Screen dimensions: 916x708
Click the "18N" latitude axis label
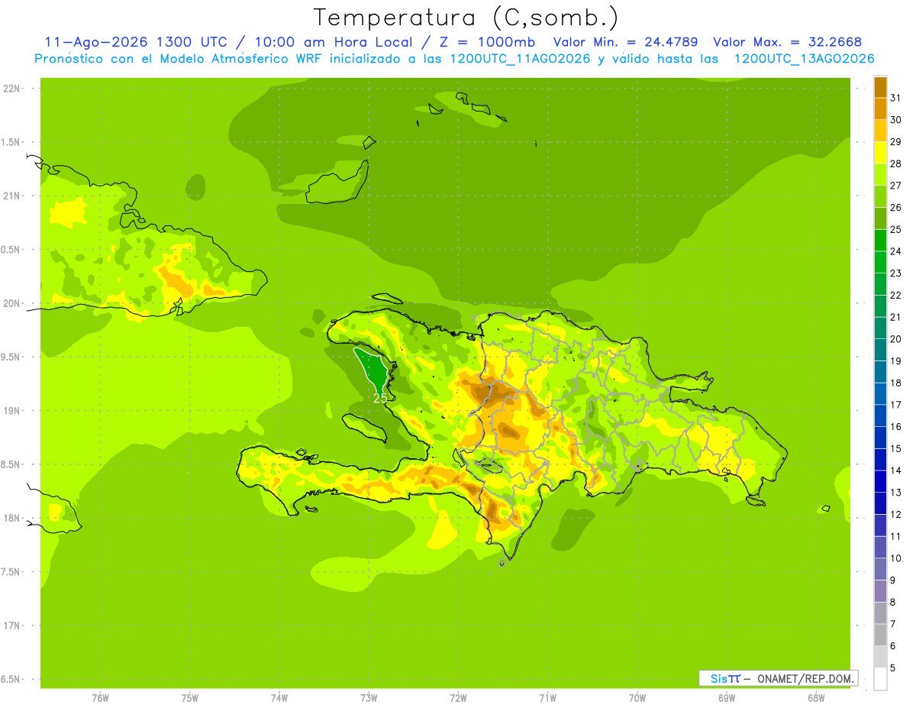pos(12,518)
